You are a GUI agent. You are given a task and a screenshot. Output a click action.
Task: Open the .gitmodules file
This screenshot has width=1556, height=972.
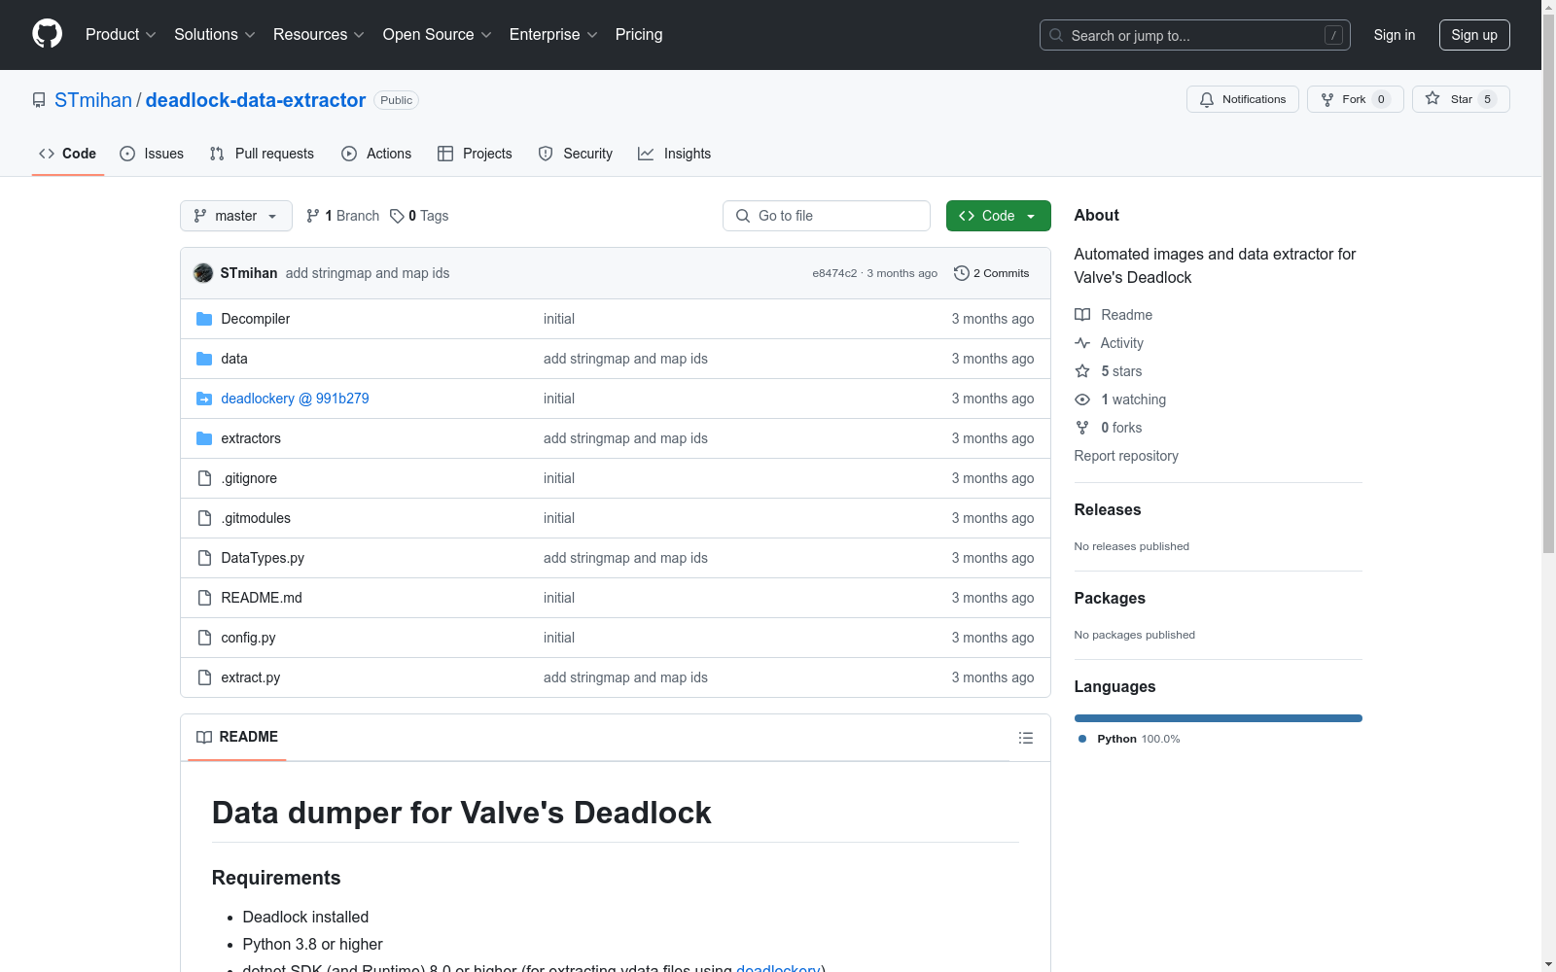[x=256, y=518]
